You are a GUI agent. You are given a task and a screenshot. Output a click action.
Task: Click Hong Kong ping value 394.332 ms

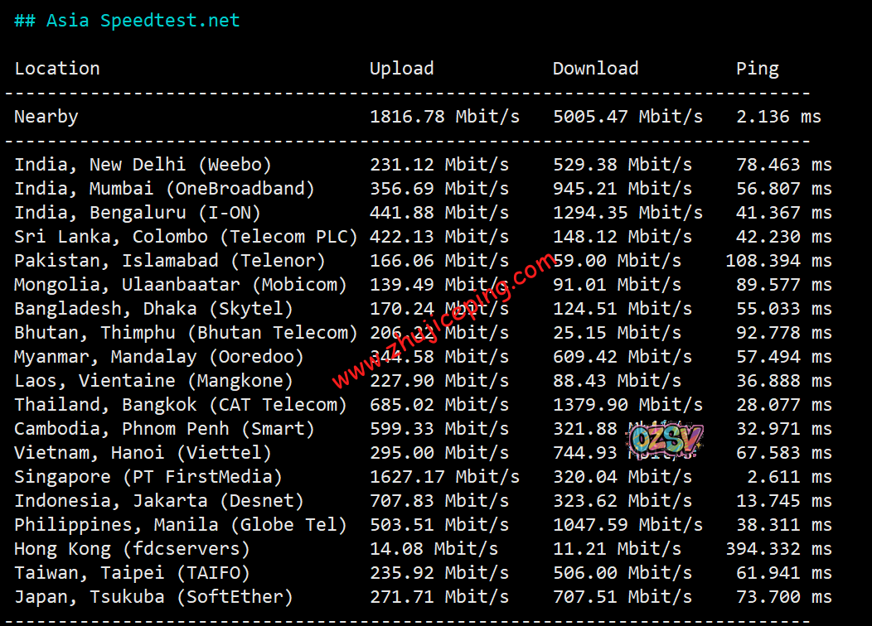point(778,549)
